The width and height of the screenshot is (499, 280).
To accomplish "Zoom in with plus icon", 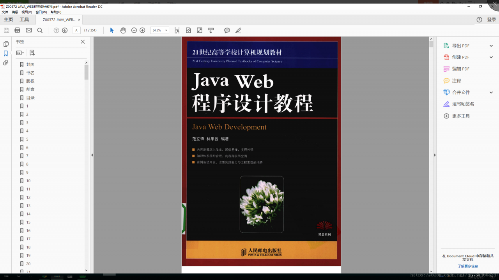I will point(142,30).
